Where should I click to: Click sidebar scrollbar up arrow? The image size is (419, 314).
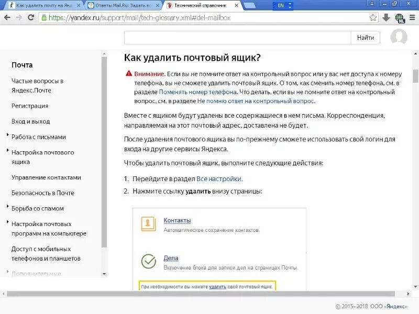[104, 54]
